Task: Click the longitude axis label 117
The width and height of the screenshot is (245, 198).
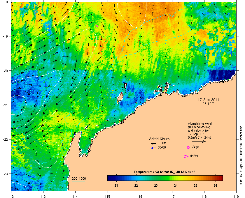Action: click(x=172, y=196)
